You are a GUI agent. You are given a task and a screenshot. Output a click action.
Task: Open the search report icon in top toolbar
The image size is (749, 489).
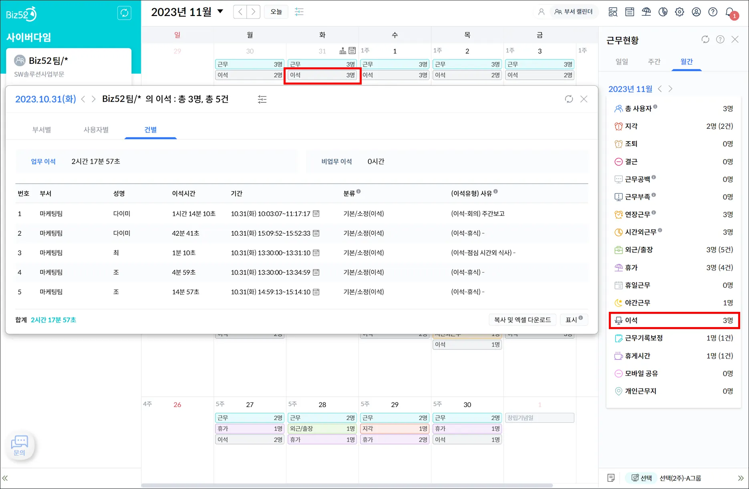coord(613,12)
